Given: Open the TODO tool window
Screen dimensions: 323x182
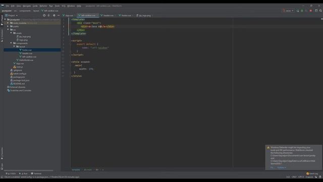Looking at the screenshot, I should 11,174.
